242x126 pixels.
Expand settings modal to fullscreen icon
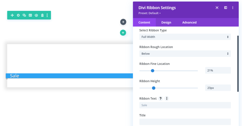pyautogui.click(x=217, y=8)
